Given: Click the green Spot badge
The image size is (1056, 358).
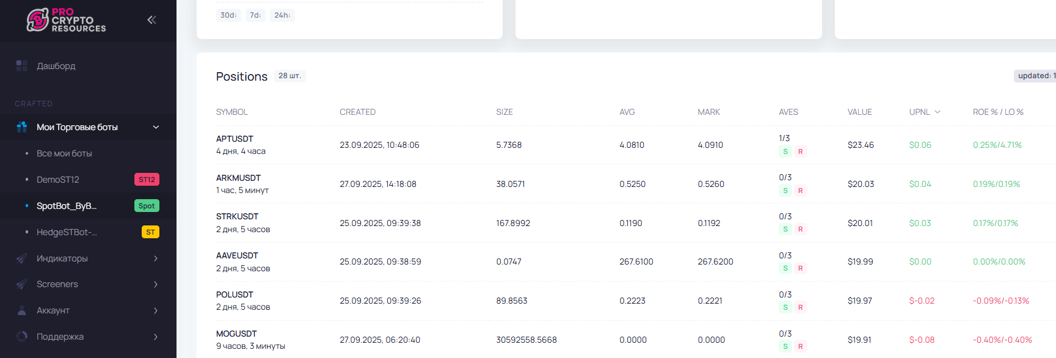Looking at the screenshot, I should (x=147, y=206).
